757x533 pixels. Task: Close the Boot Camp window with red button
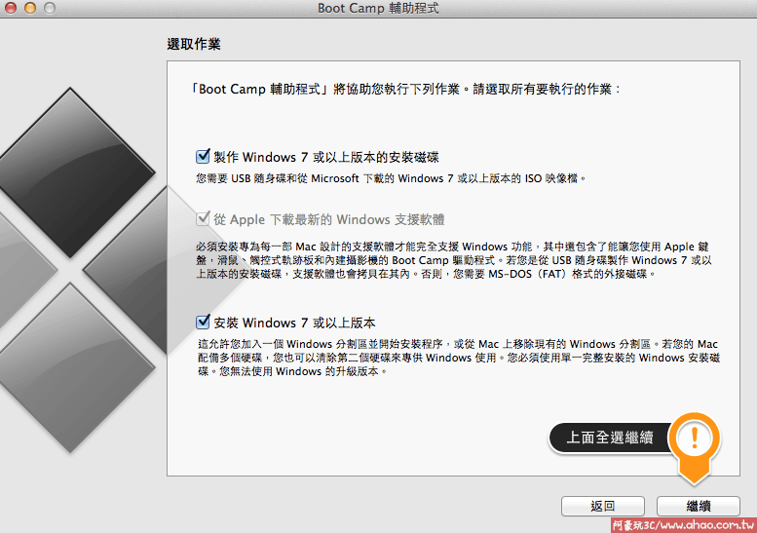click(x=11, y=8)
